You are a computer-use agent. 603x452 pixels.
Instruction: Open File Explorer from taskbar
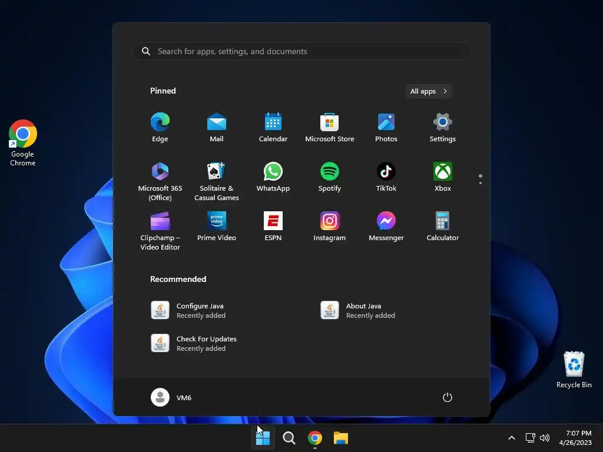coord(341,438)
